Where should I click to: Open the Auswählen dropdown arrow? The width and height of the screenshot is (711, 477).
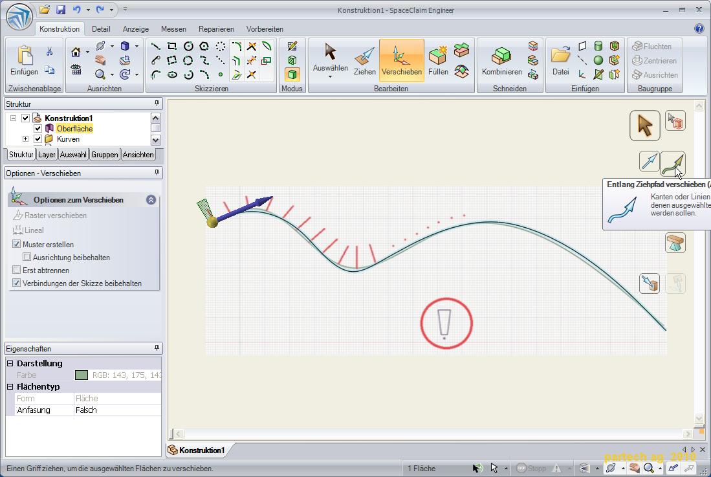(330, 77)
